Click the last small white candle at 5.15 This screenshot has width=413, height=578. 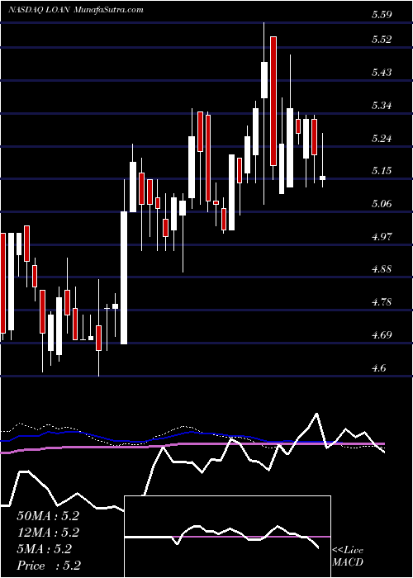click(323, 178)
